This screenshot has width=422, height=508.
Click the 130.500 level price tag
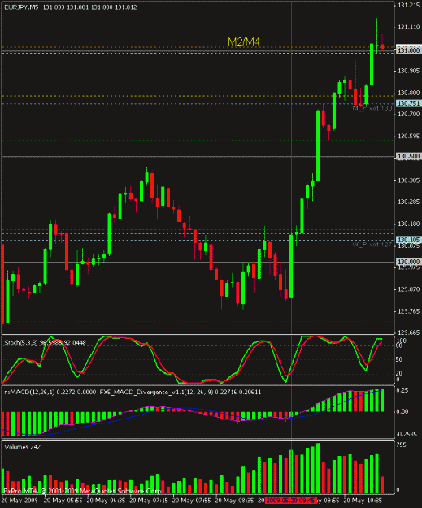408,157
